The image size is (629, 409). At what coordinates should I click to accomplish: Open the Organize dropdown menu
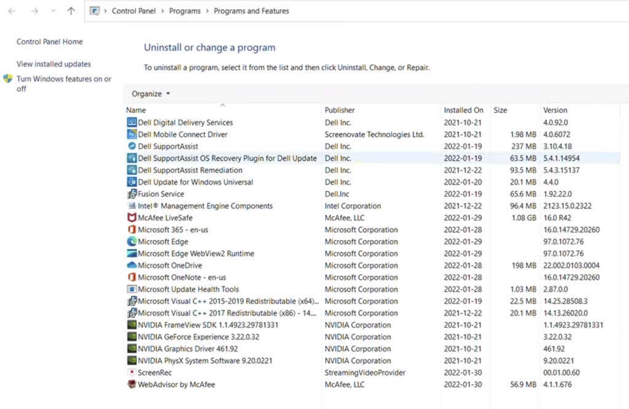click(151, 94)
